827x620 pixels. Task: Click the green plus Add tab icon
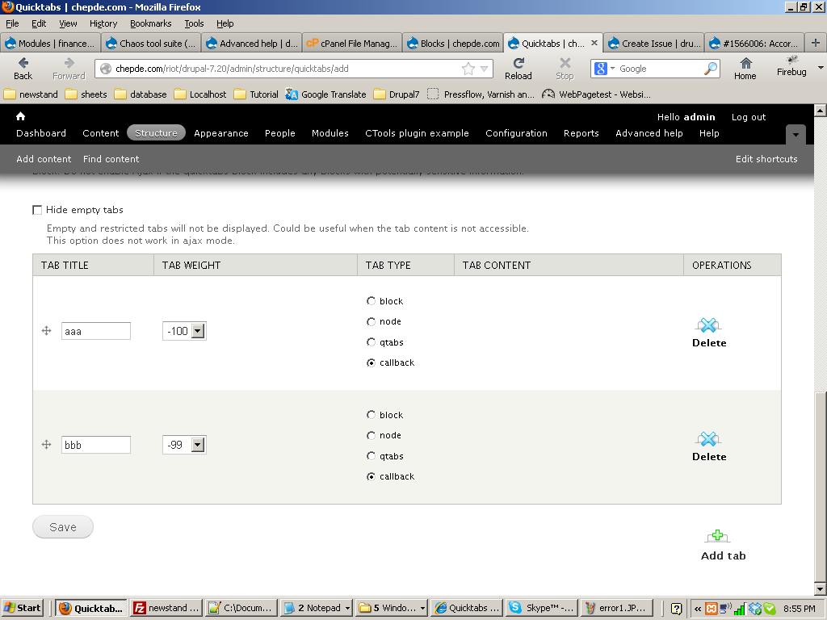717,536
